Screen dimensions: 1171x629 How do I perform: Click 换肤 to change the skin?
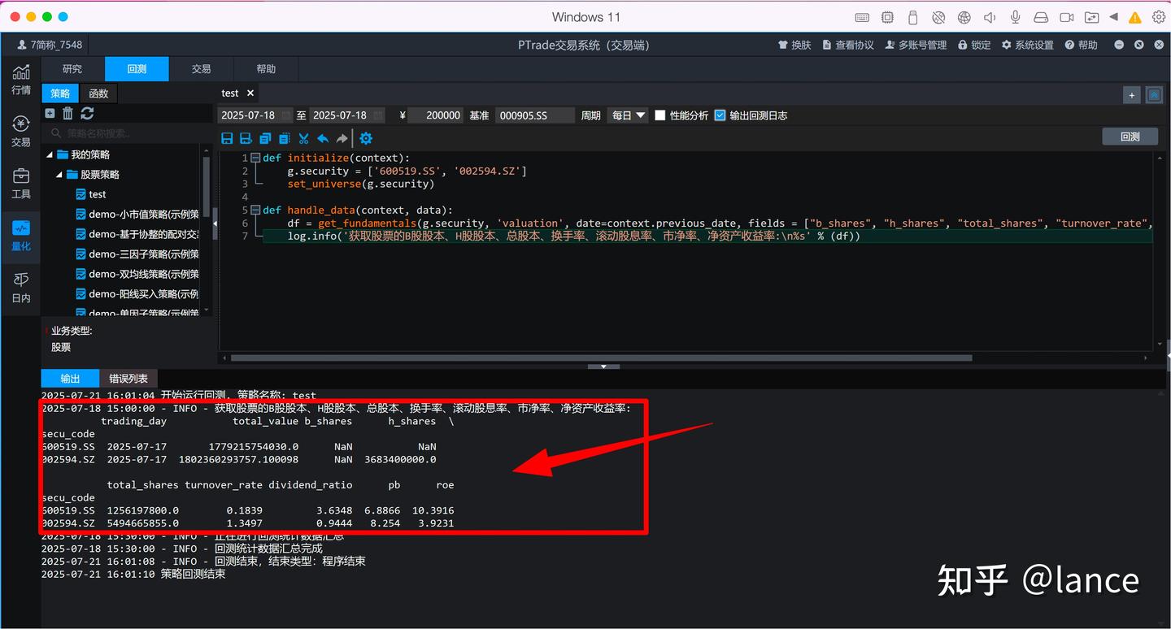coord(794,45)
